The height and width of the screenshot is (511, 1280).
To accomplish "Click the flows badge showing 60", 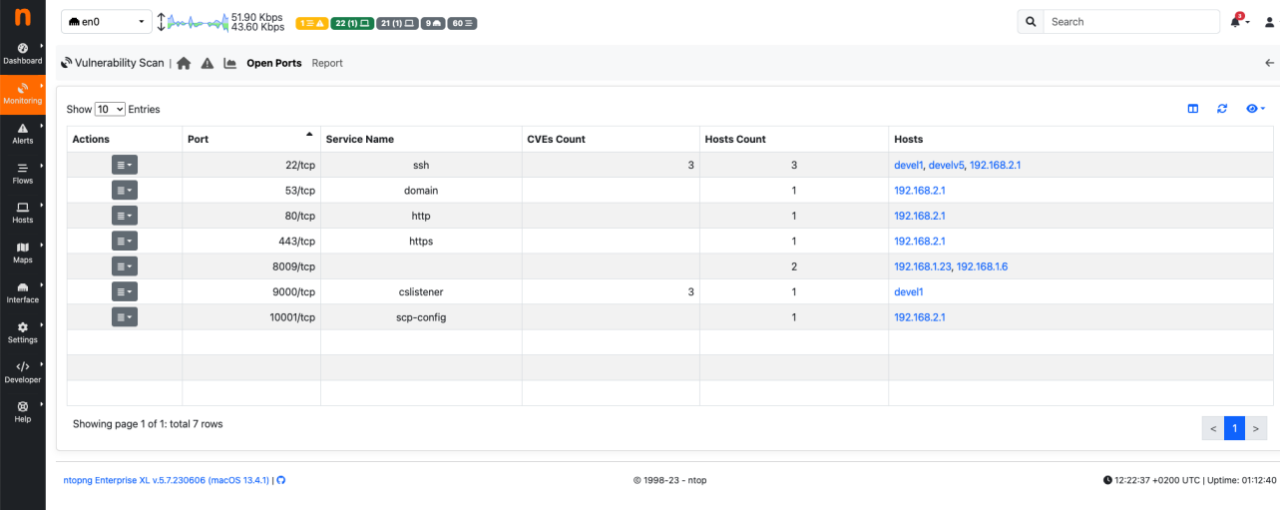I will pyautogui.click(x=462, y=23).
